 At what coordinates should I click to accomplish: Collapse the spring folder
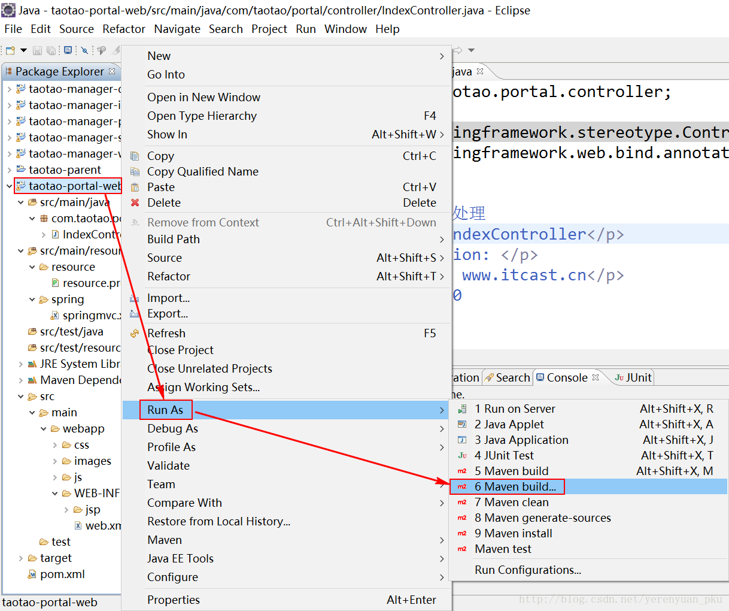click(32, 300)
